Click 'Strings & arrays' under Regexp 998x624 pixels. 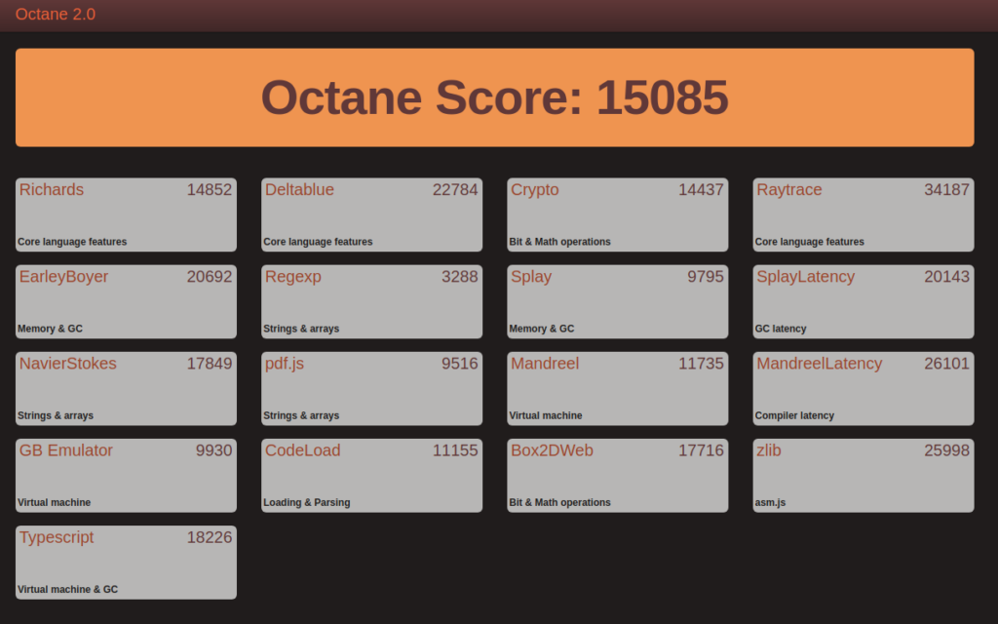click(x=301, y=329)
